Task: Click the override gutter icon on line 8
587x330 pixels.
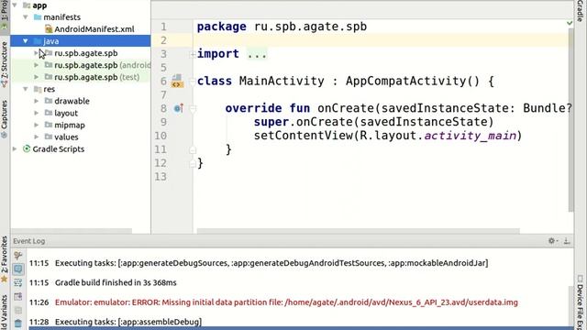Action: (179, 108)
